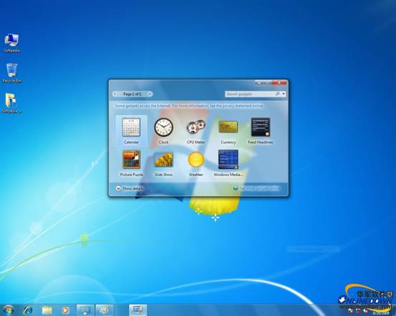Select the Calendar gadget
396x316 pixels.
tap(131, 130)
